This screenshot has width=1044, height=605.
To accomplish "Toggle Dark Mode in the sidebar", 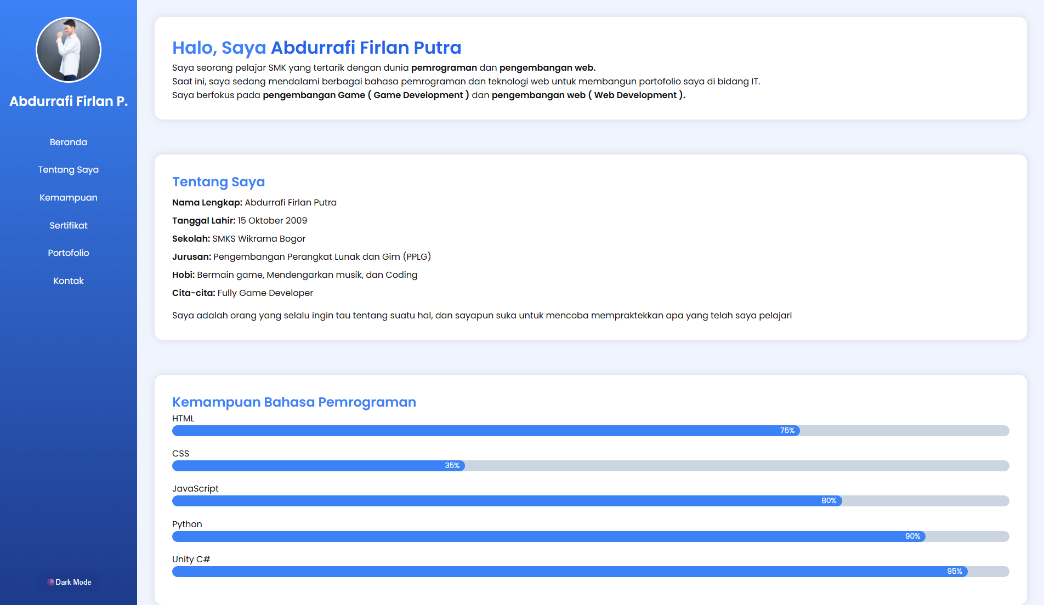I will (68, 582).
